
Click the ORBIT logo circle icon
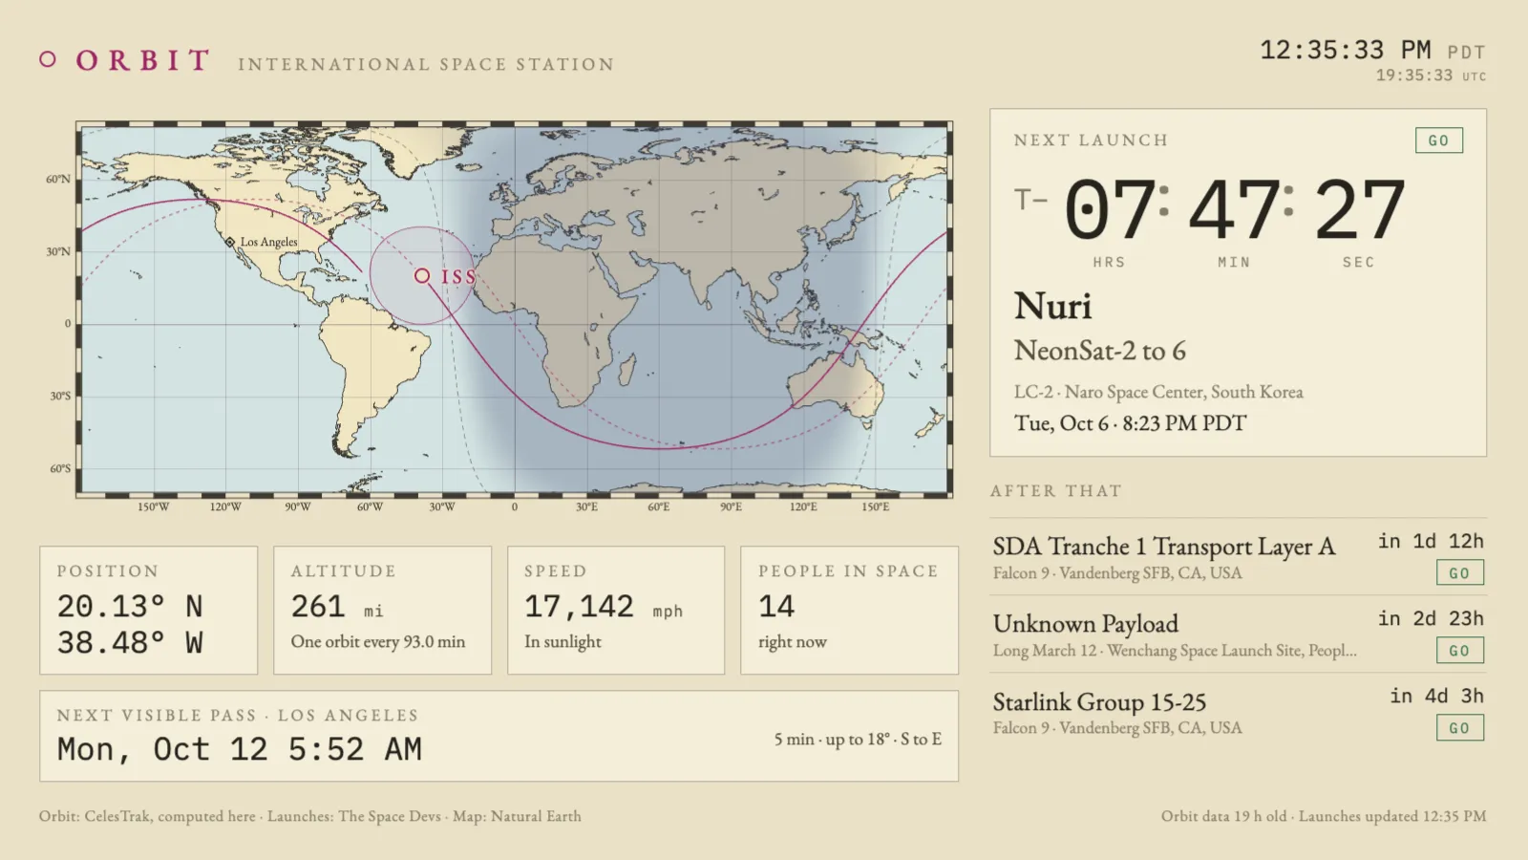point(48,60)
